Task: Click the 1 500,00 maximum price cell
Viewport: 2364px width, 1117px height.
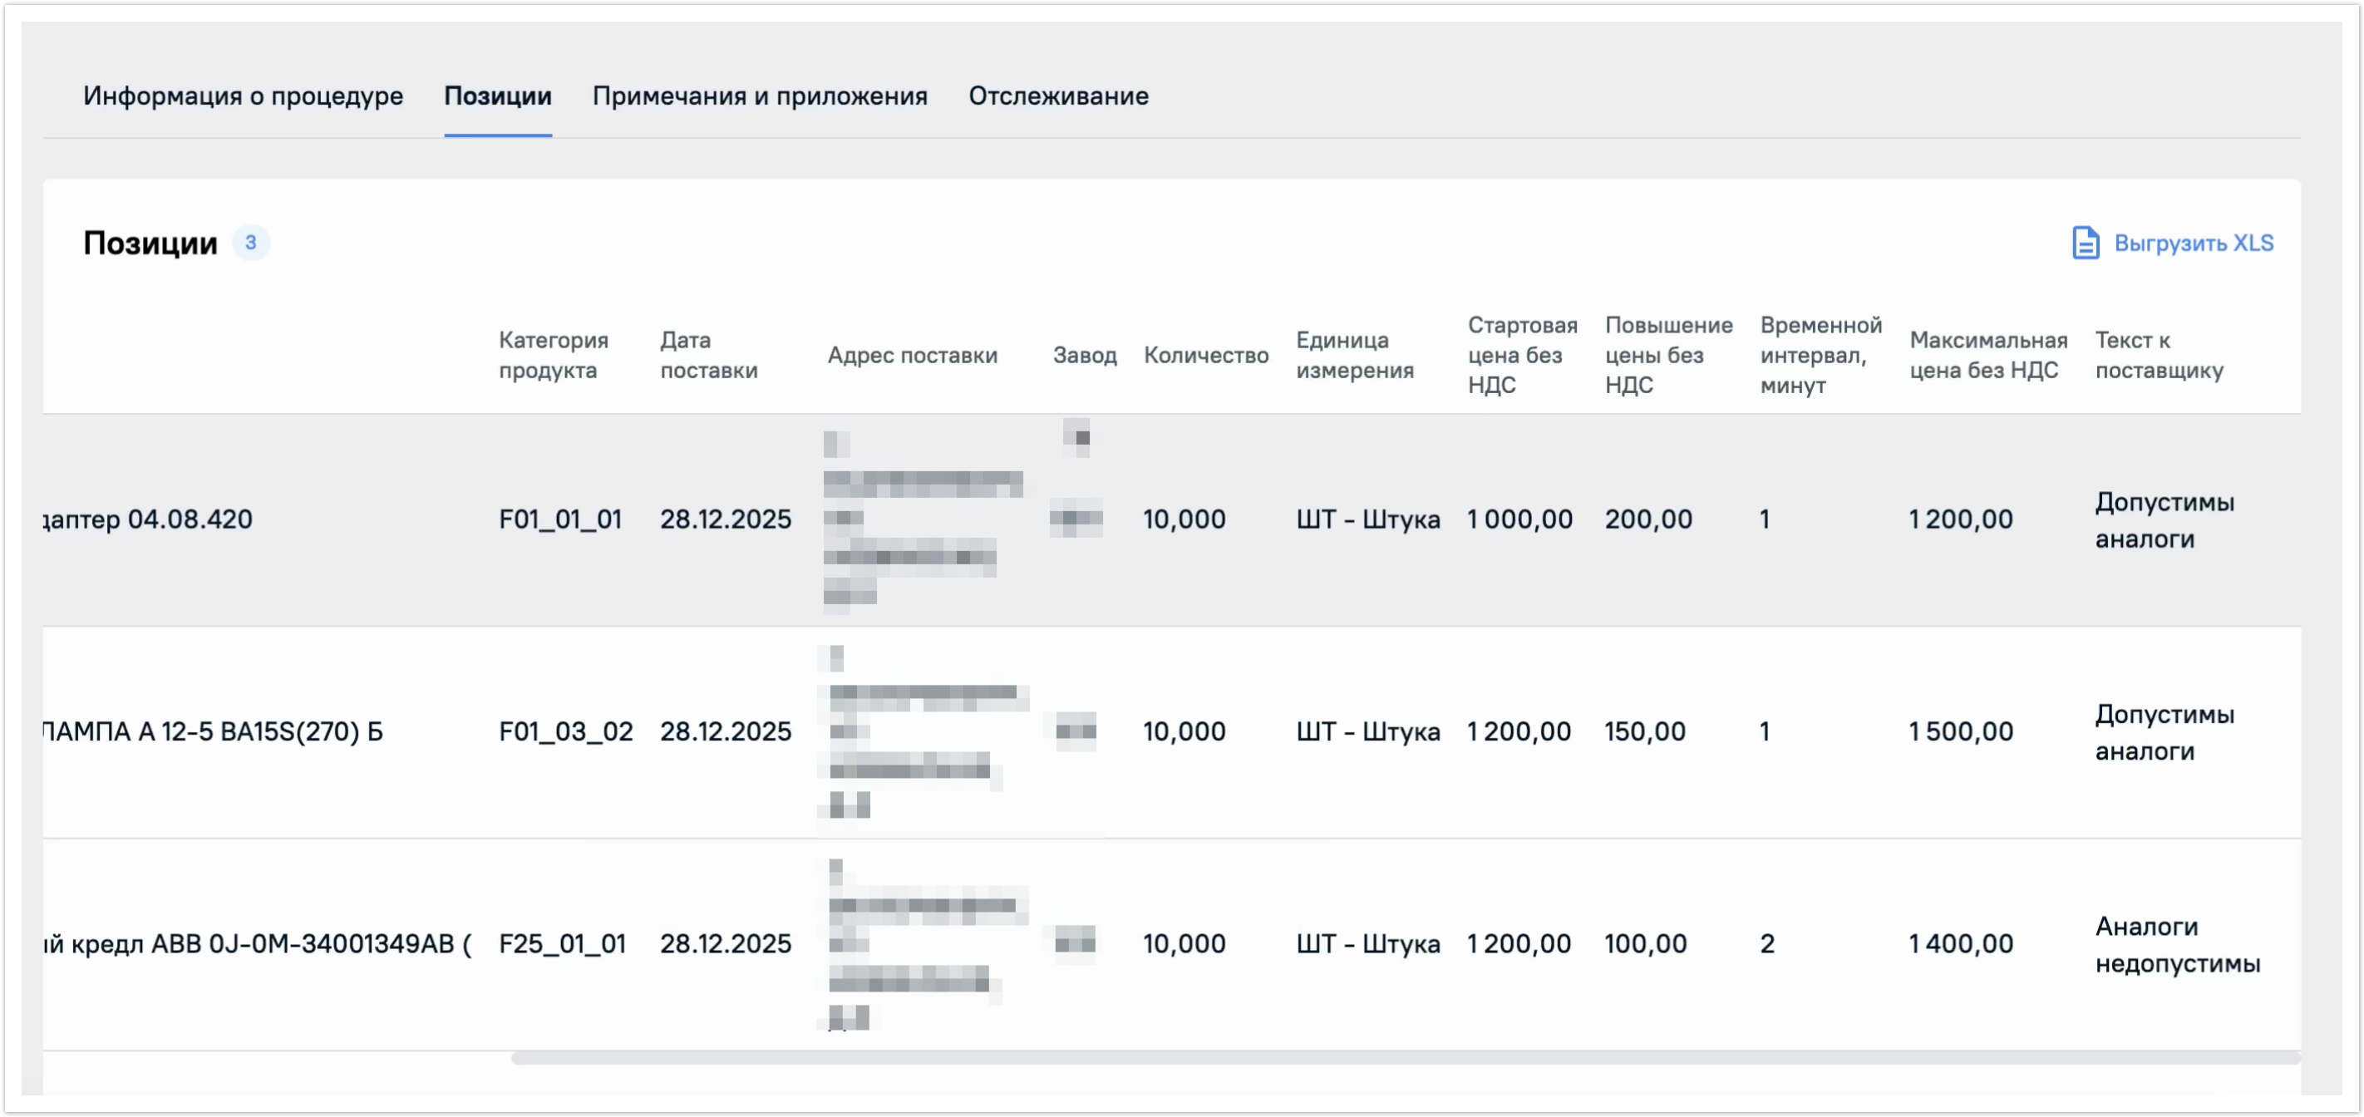Action: (x=1959, y=731)
